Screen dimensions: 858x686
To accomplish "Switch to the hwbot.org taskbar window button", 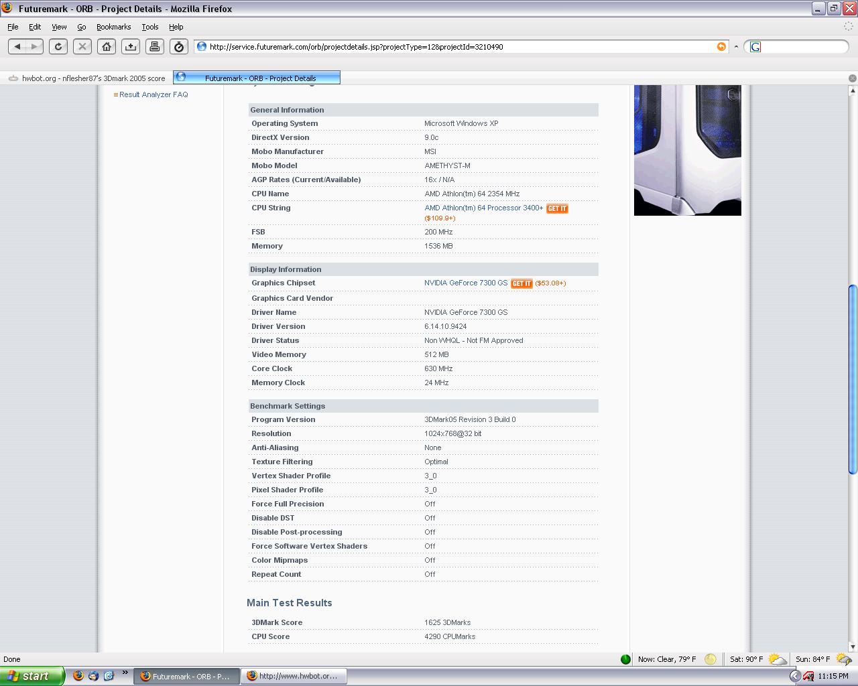I will point(294,676).
